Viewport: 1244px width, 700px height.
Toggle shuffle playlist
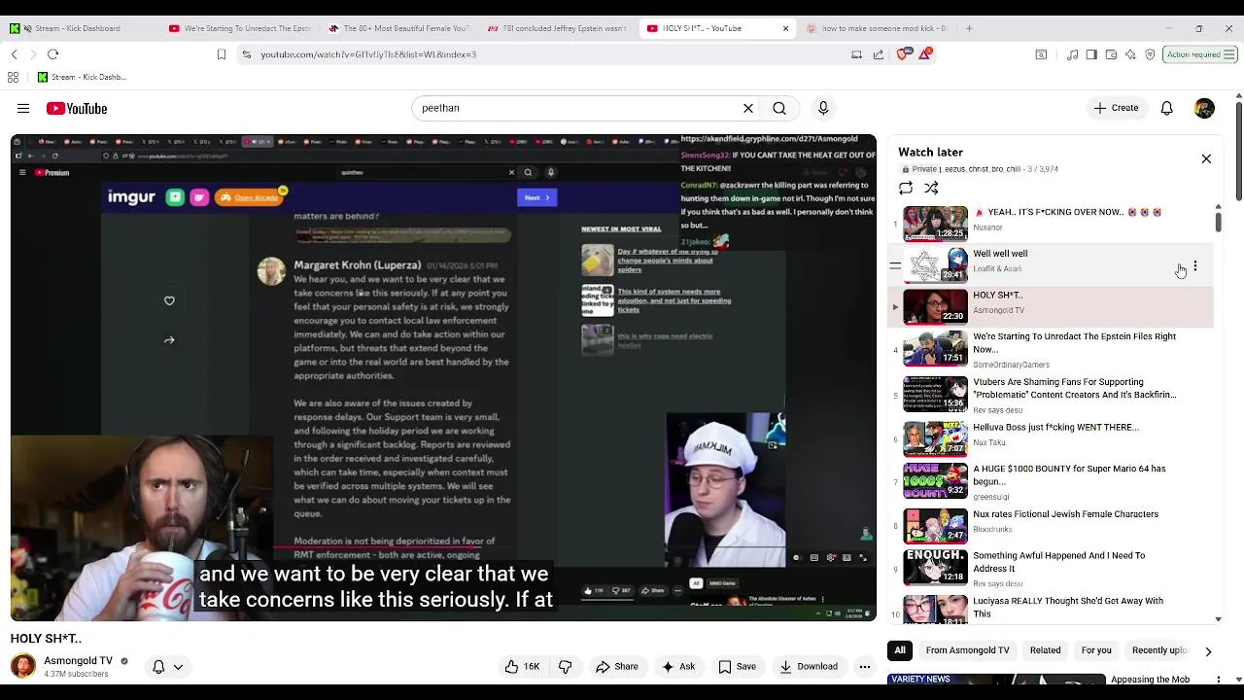click(x=931, y=188)
